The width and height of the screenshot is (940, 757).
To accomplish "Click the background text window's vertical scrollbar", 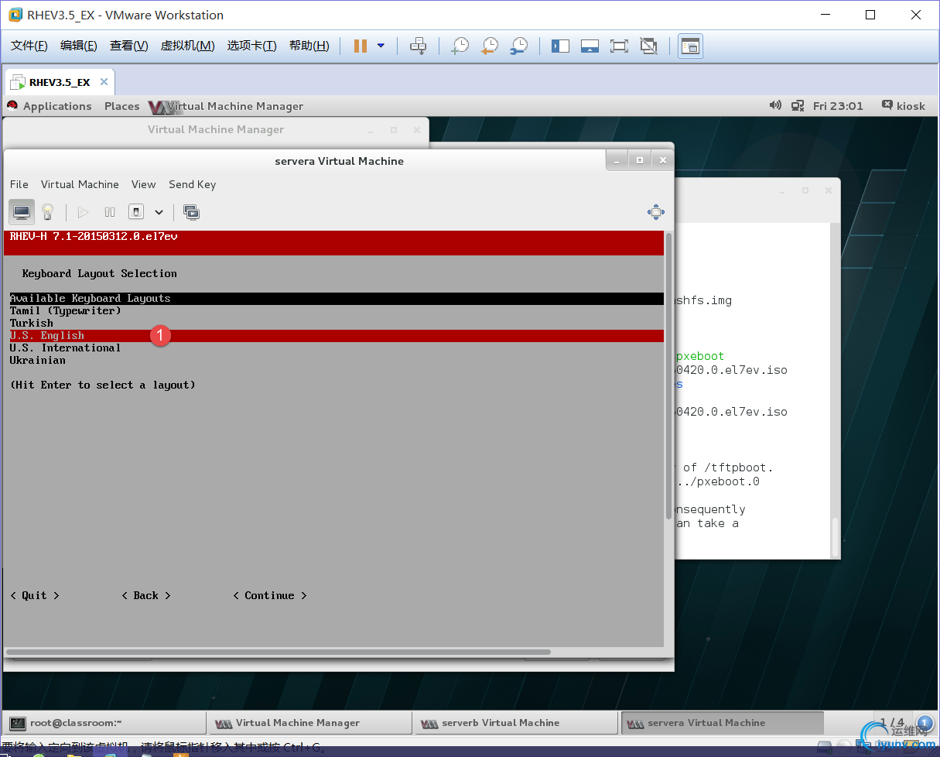I will (x=835, y=537).
